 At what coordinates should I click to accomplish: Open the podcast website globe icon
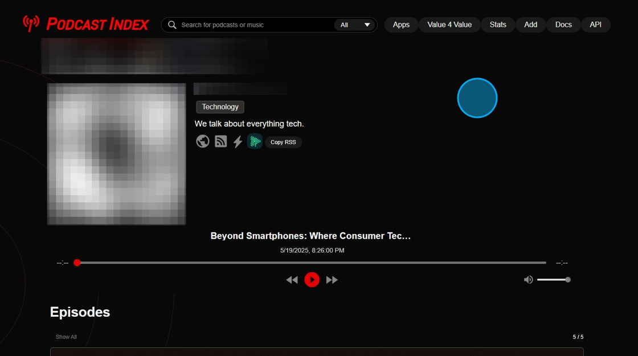point(203,141)
